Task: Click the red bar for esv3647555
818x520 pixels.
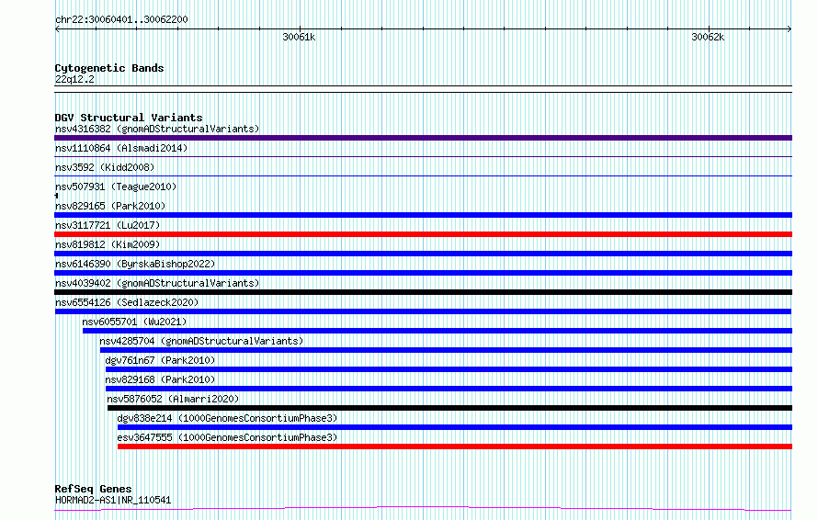Action: pos(455,447)
